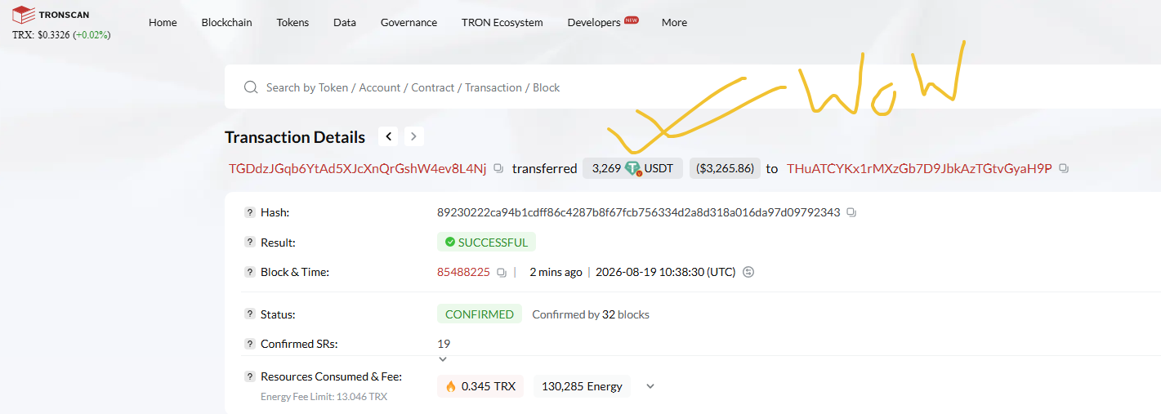The width and height of the screenshot is (1161, 414).
Task: Go to the previous transaction arrow
Action: click(389, 136)
